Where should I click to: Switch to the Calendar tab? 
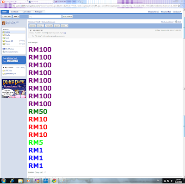[26, 12]
